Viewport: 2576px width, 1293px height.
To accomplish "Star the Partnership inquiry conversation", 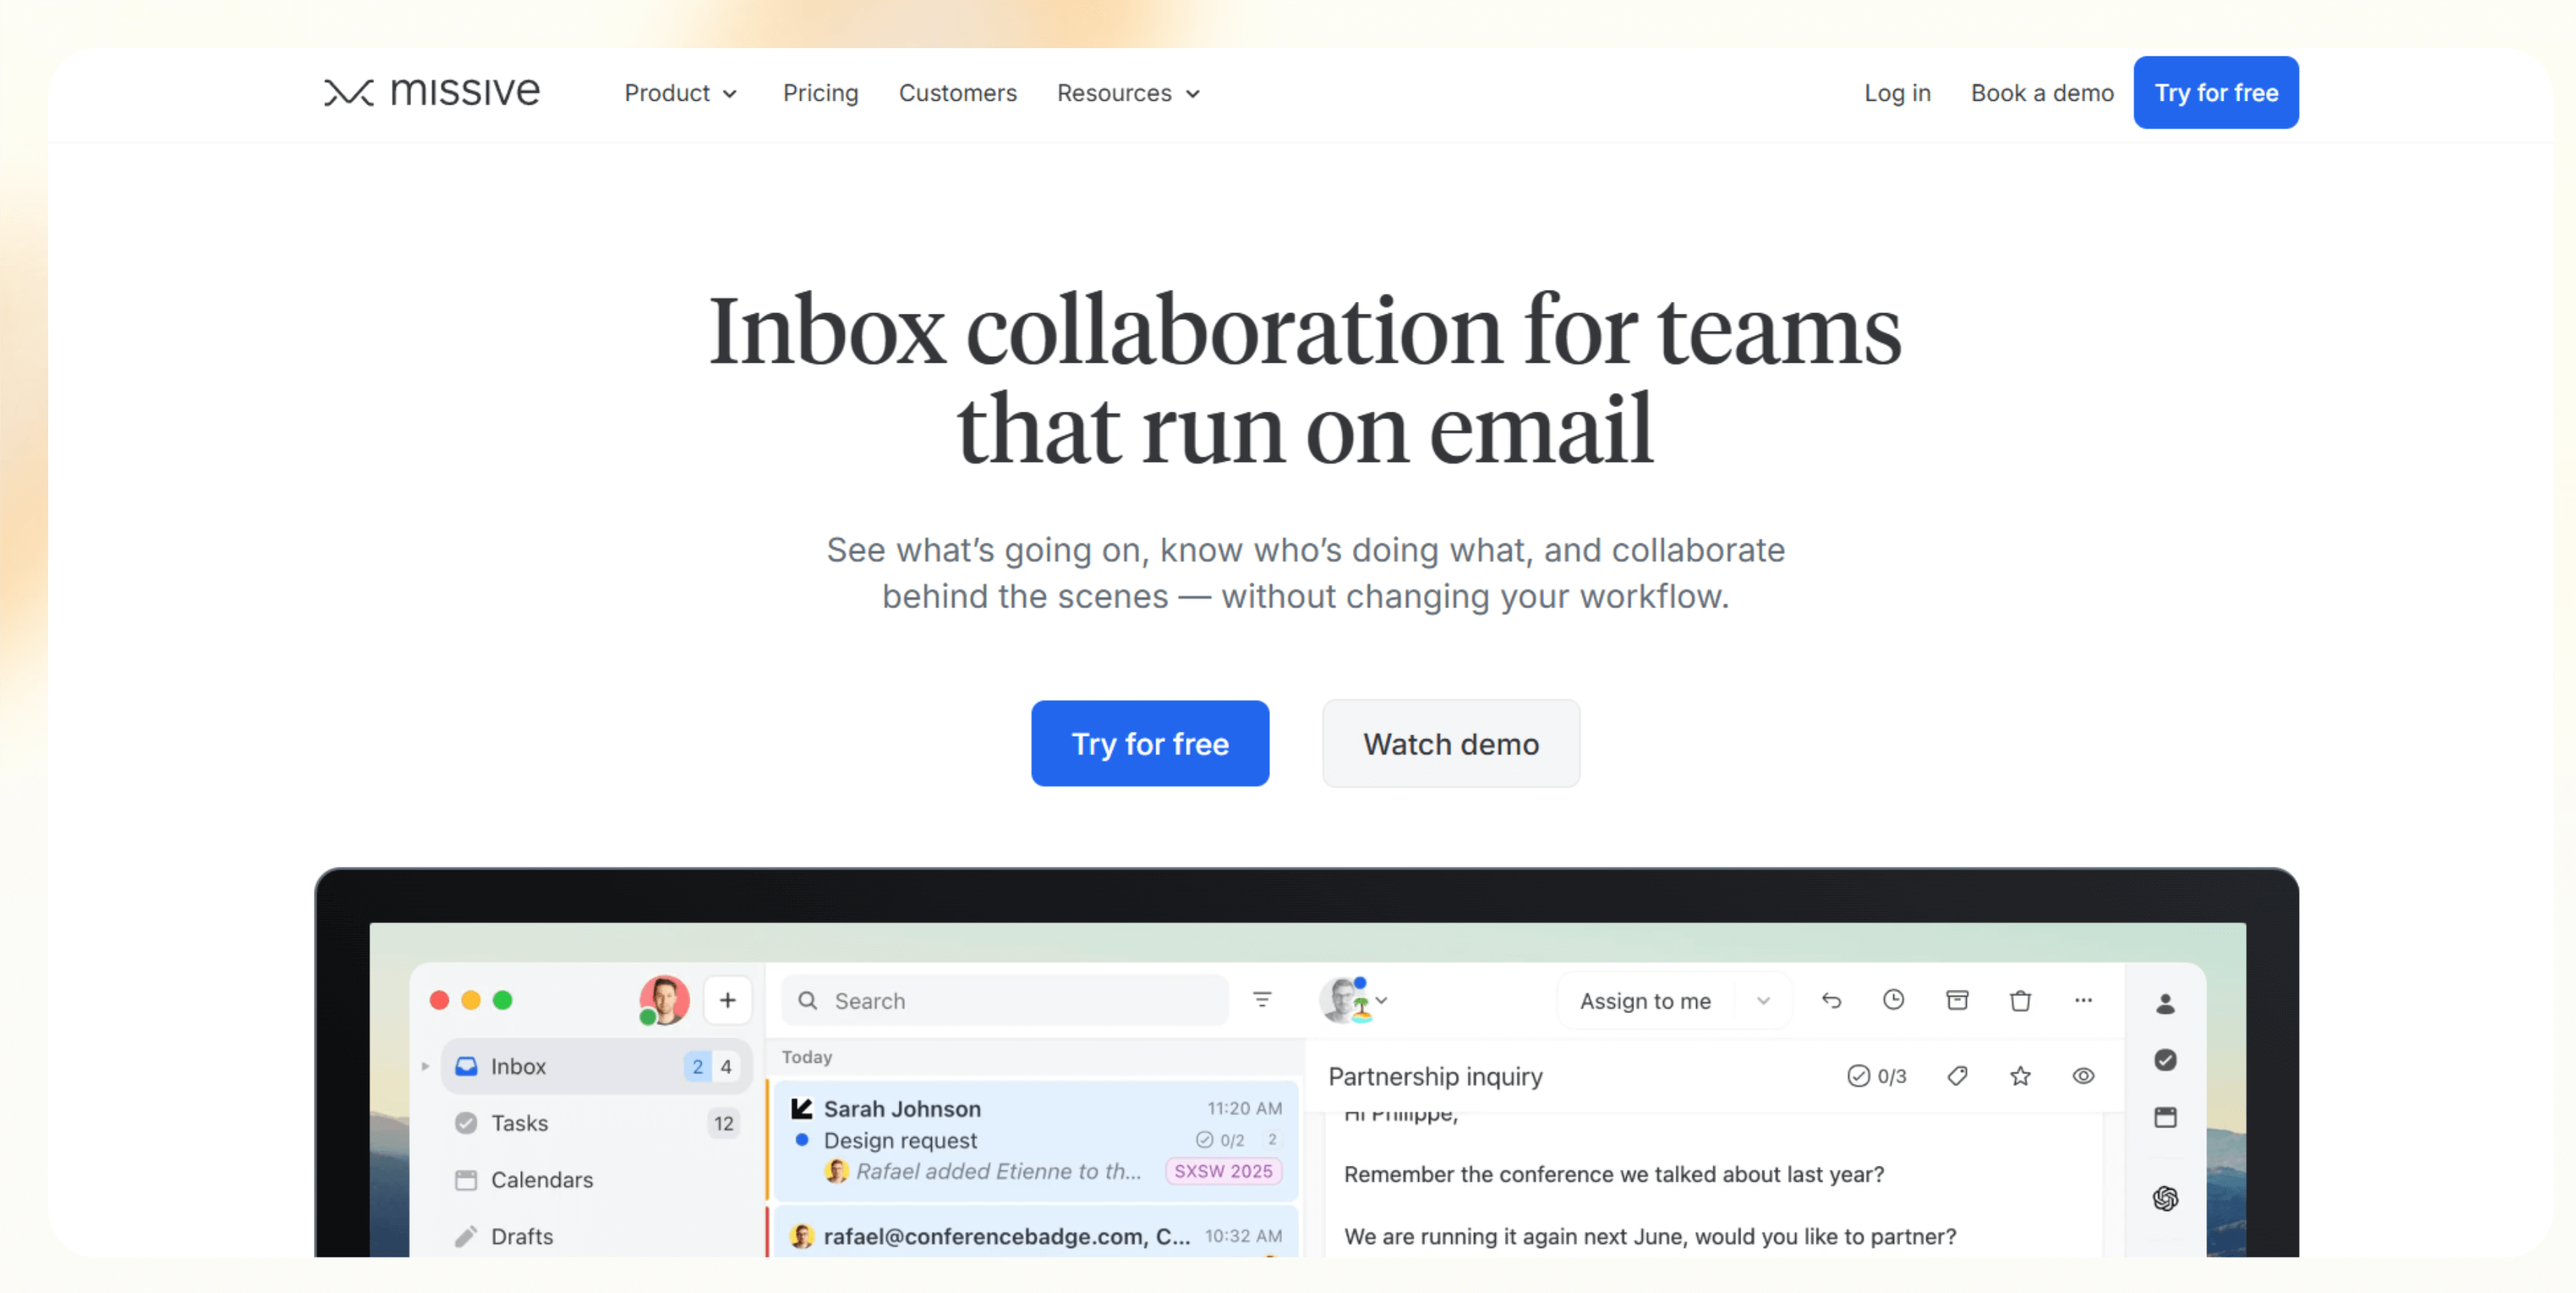I will tap(2020, 1076).
